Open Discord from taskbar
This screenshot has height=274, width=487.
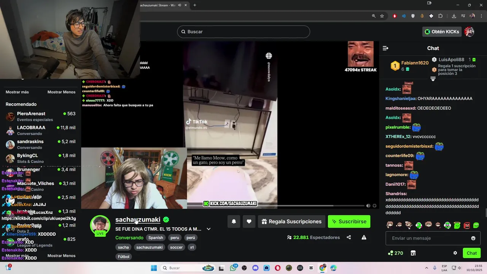click(x=255, y=268)
